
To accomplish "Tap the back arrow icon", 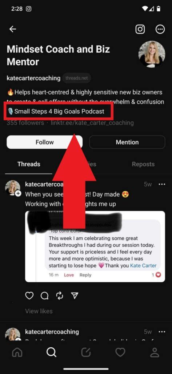I will (x=13, y=29).
